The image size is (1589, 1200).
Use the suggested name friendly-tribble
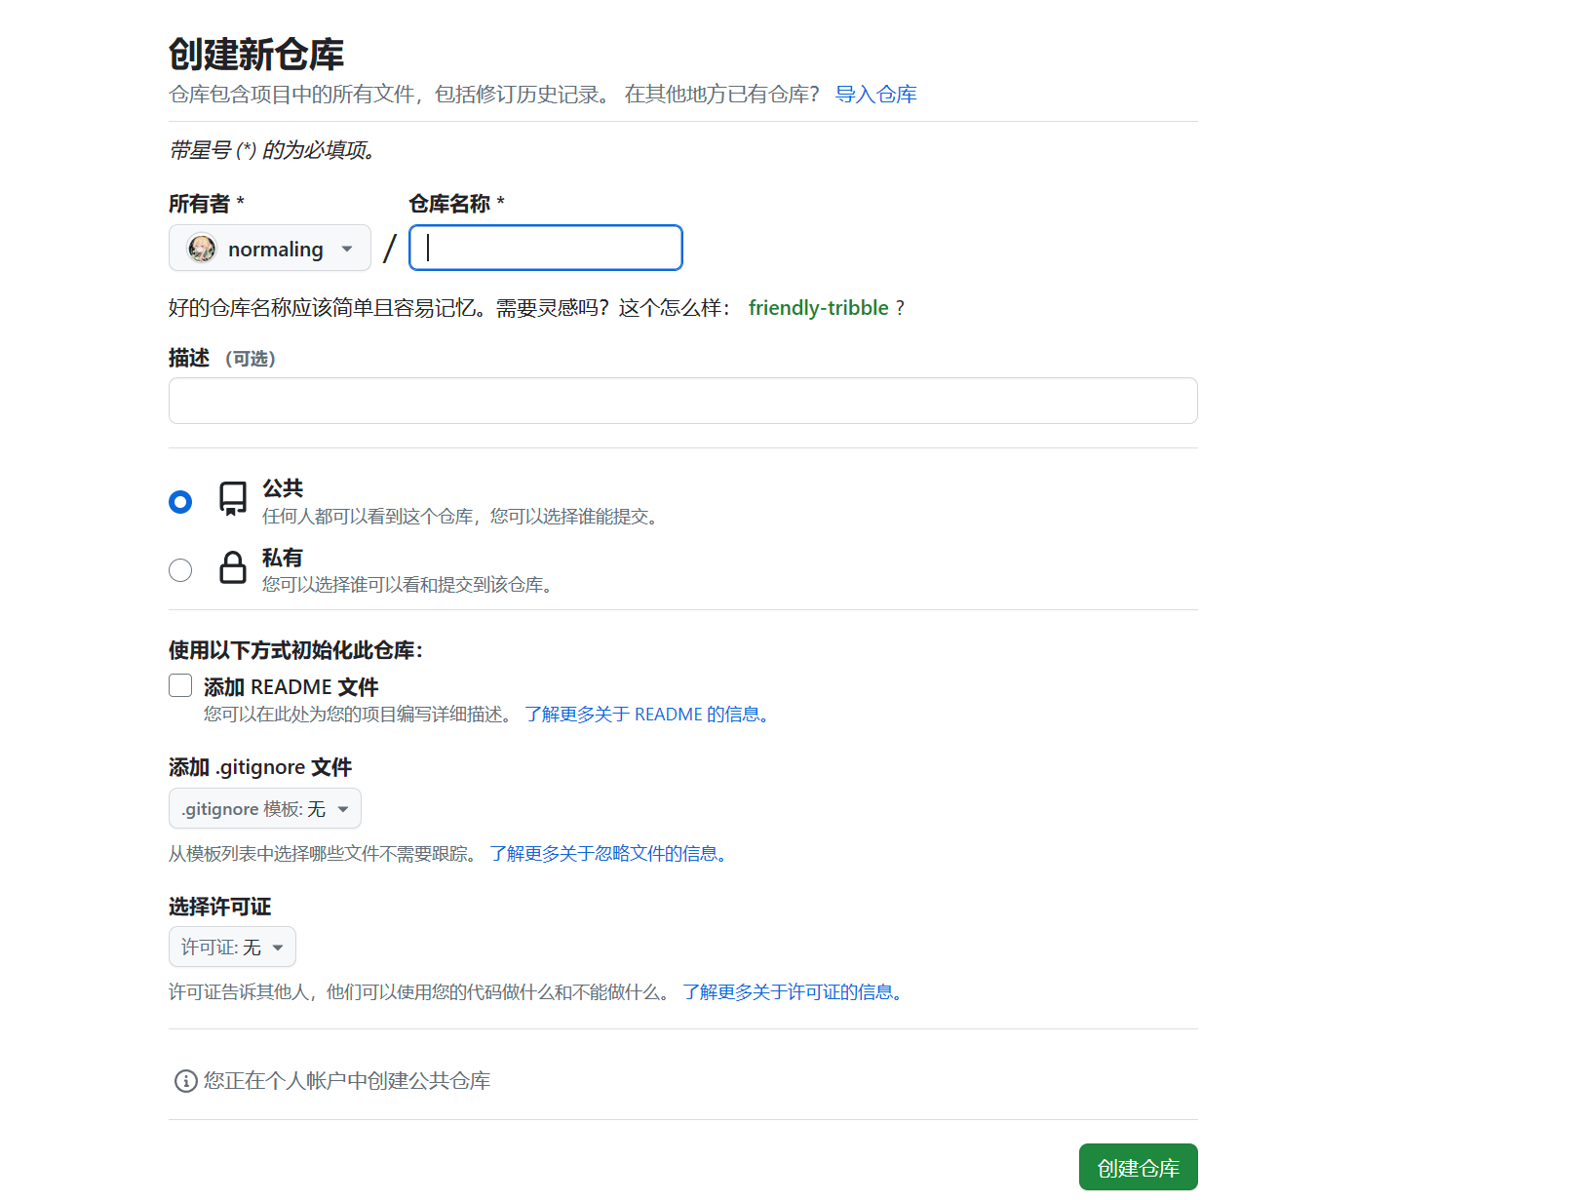818,308
